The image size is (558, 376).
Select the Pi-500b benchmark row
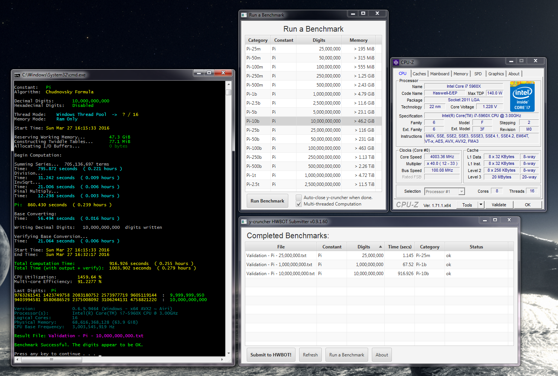click(313, 166)
